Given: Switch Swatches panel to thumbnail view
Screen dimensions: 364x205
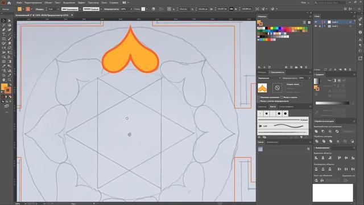Looking at the screenshot, I should [309, 22].
